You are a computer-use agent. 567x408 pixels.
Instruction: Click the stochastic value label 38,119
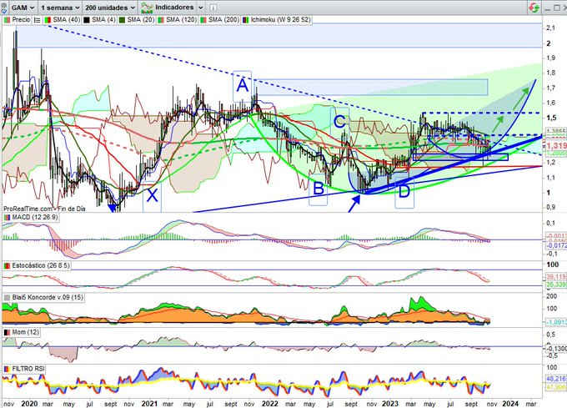click(556, 277)
